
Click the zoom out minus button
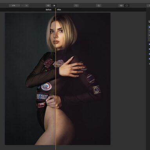pyautogui.click(x=22, y=5)
